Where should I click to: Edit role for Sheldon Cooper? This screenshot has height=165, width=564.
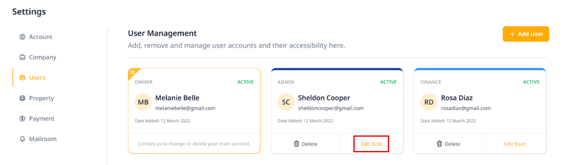[371, 144]
